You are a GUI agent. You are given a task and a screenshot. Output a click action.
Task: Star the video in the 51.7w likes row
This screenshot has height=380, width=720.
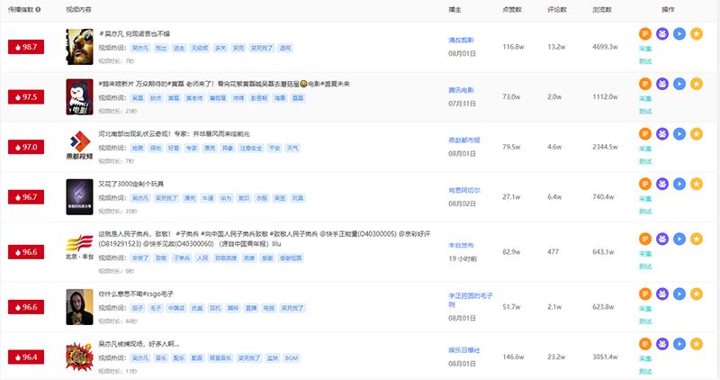(697, 294)
